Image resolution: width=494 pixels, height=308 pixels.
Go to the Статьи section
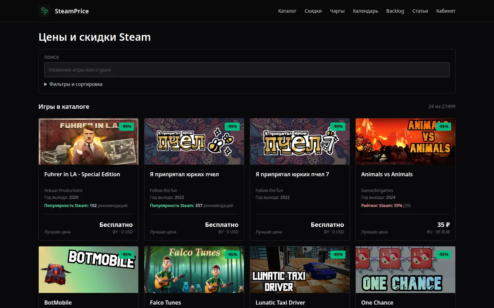[x=420, y=11]
